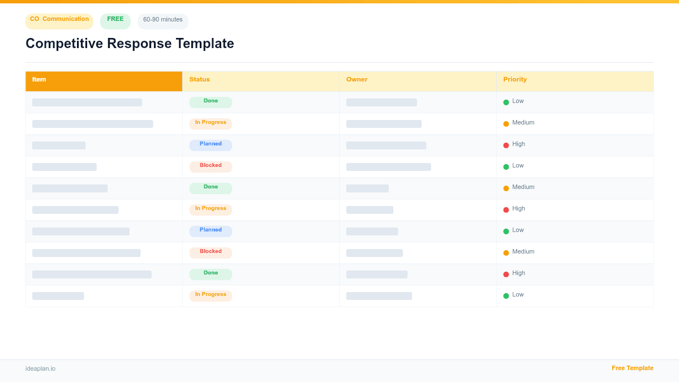This screenshot has width=679, height=382.
Task: Open sorting on the Status column header
Action: pyautogui.click(x=199, y=79)
